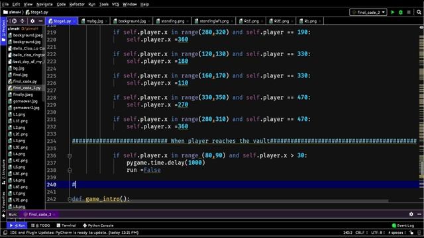424x238 pixels.
Task: Close the R1E.png tab
Action: 262,21
